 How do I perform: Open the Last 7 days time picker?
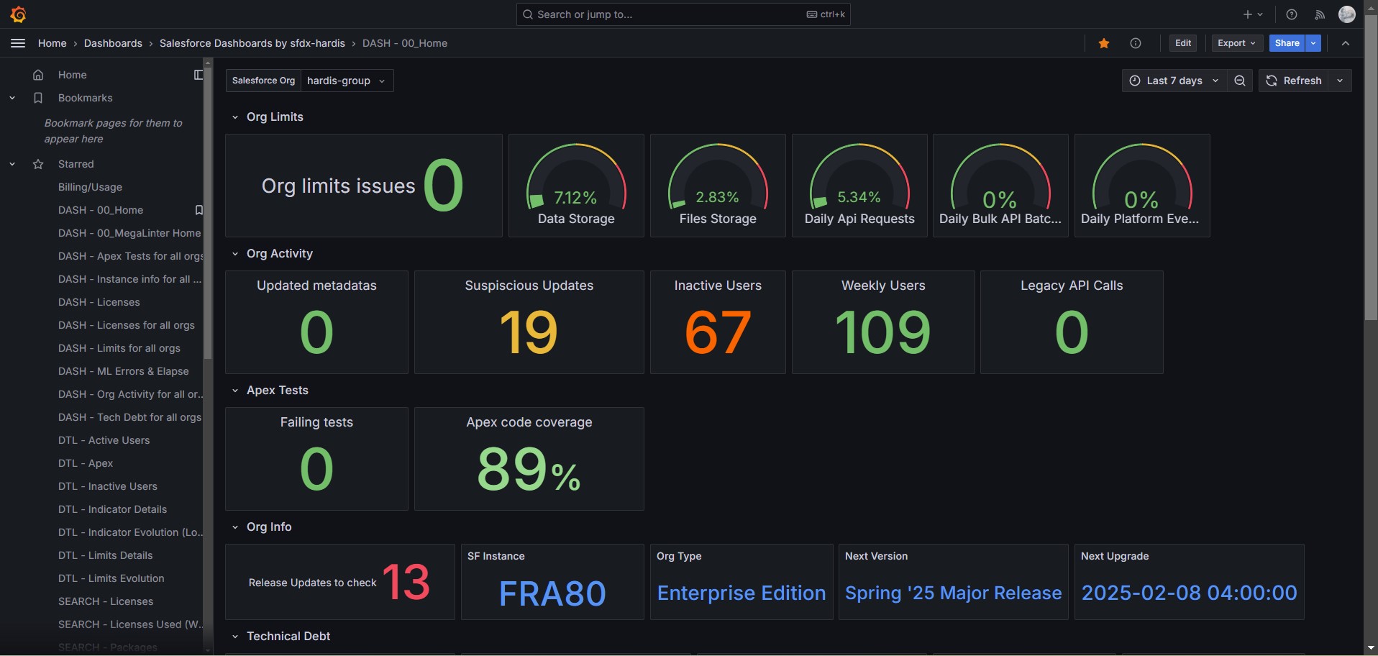pos(1174,81)
